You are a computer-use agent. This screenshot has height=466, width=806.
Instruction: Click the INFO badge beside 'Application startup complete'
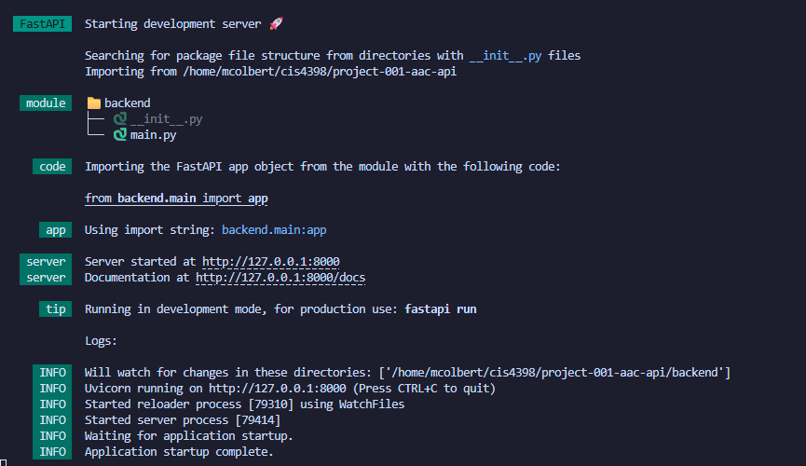pos(52,452)
